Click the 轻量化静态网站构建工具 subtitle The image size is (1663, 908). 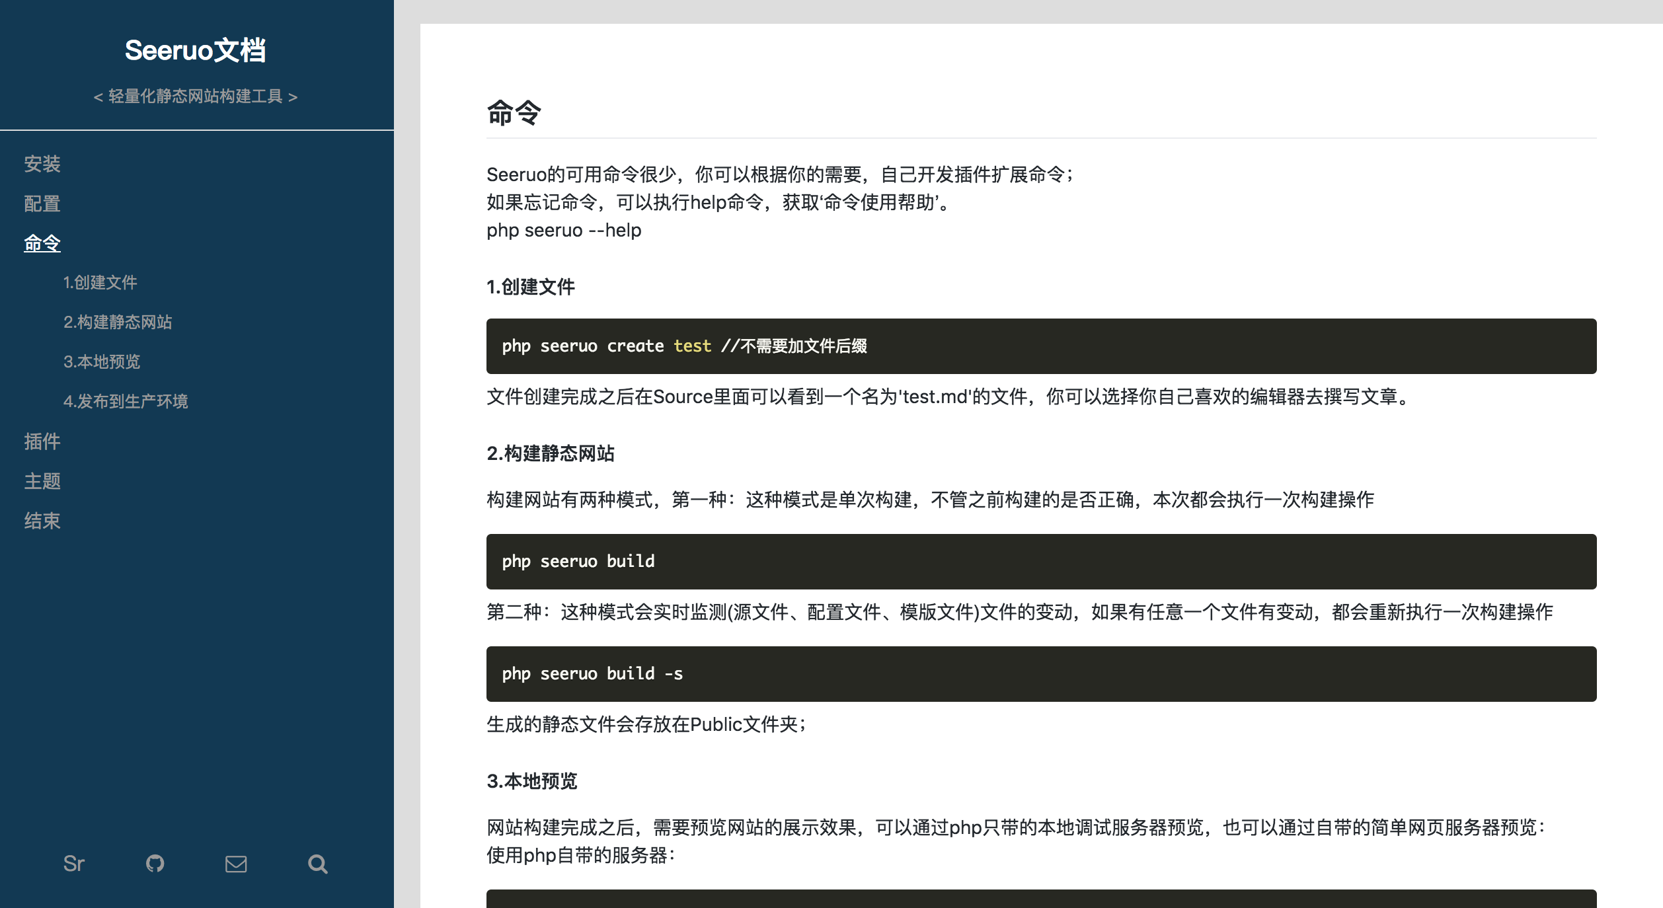tap(196, 96)
